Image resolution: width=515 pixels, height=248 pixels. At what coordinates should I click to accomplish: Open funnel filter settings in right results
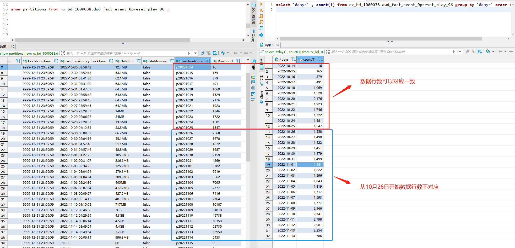point(473,51)
